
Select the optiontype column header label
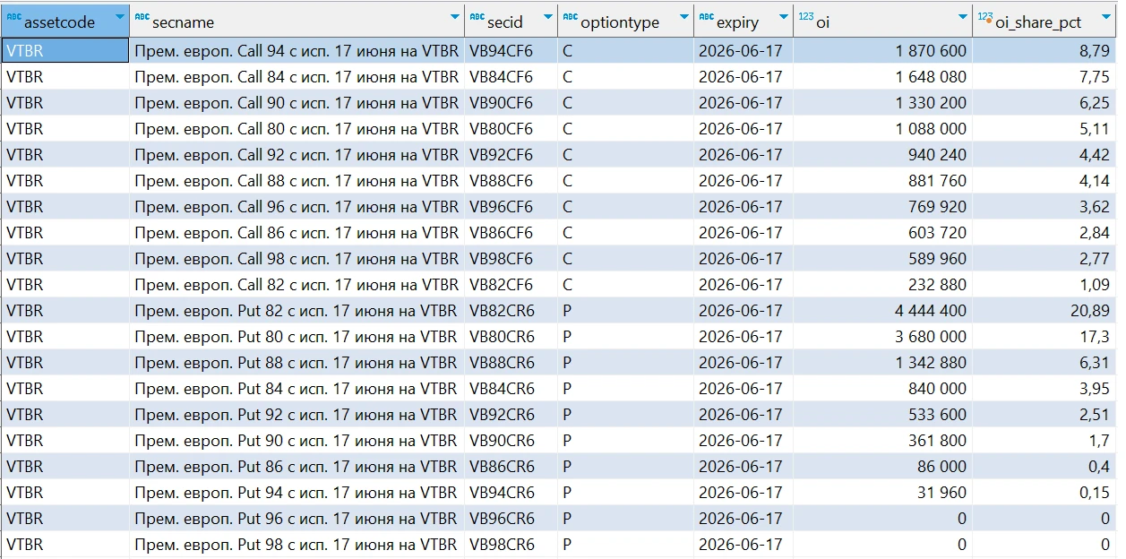click(x=620, y=22)
